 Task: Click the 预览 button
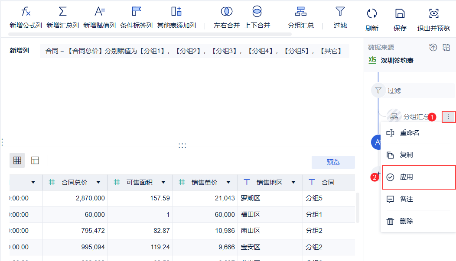click(x=333, y=162)
